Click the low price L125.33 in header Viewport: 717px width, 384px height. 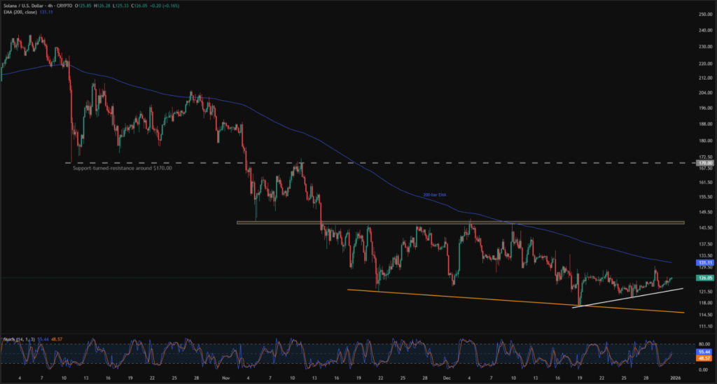point(120,6)
